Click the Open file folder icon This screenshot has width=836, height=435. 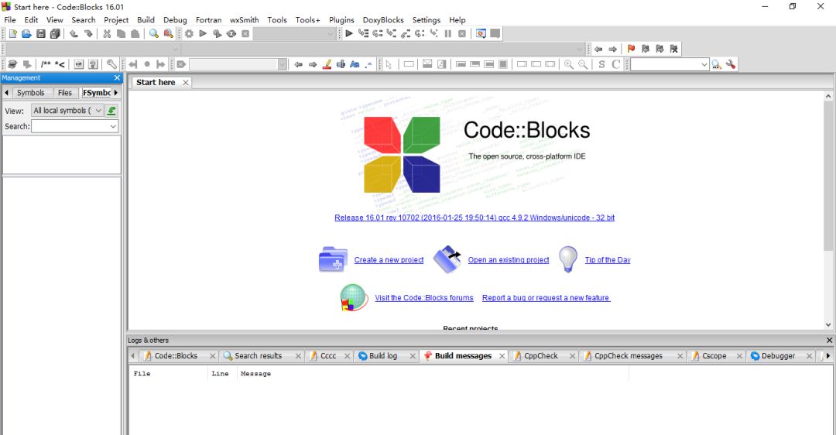point(26,33)
